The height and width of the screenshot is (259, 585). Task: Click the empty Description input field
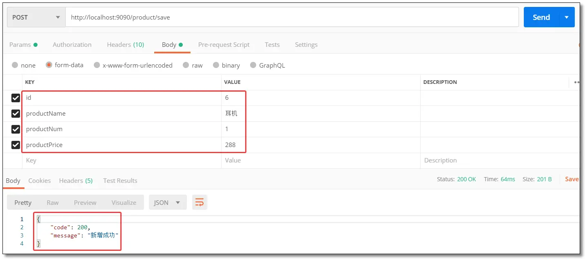coord(500,160)
